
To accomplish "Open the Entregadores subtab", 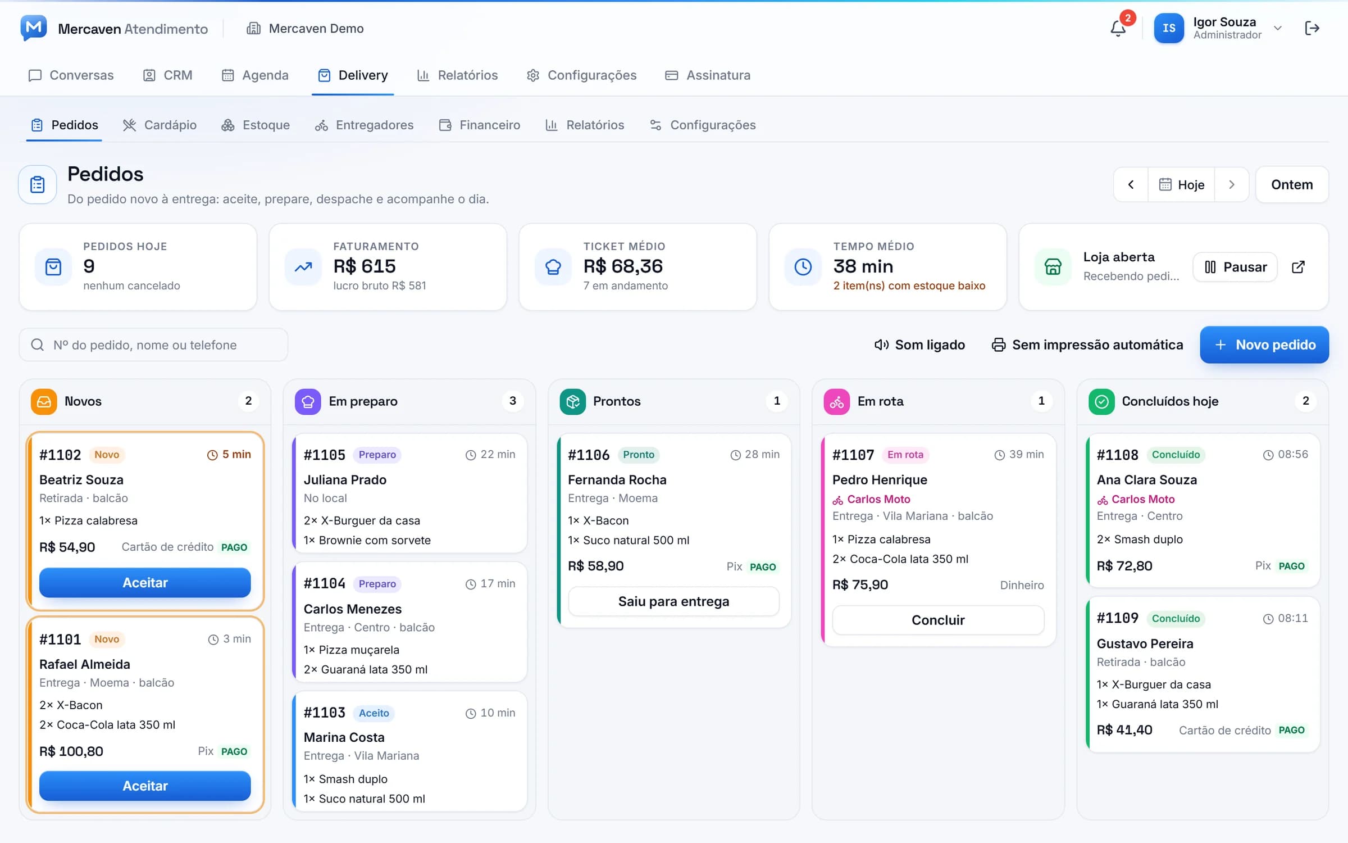I will click(x=364, y=125).
